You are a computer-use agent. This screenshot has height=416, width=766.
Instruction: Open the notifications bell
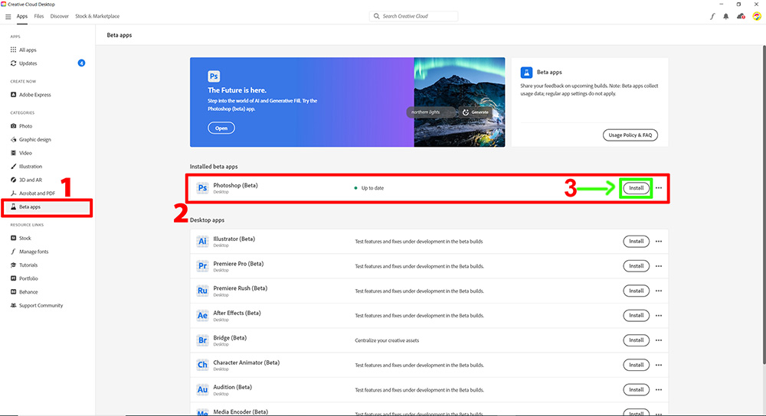tap(725, 16)
